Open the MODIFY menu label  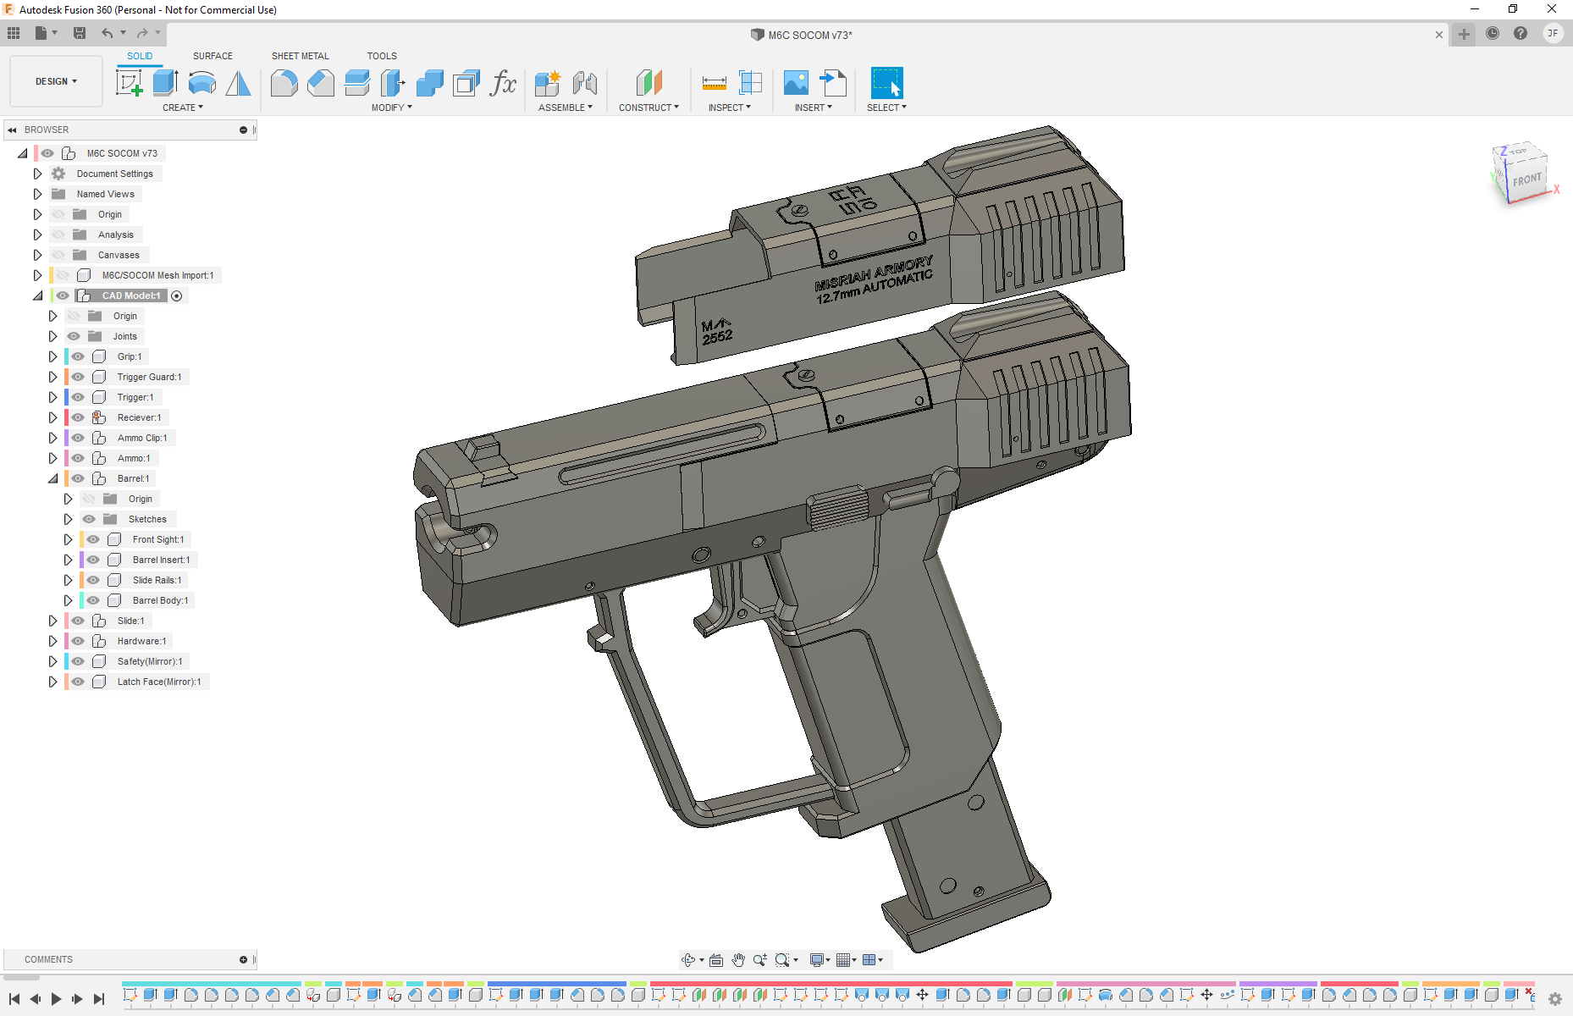point(391,108)
